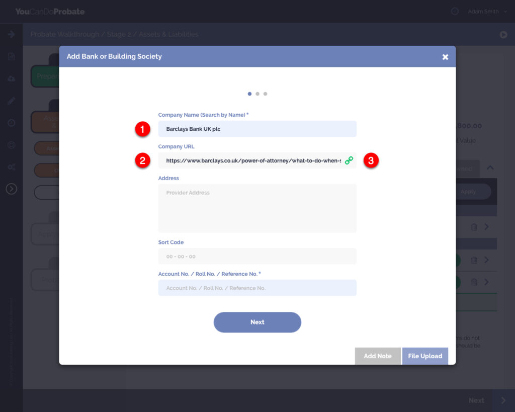Click the lifebuoy support icon in sidebar

[12, 145]
